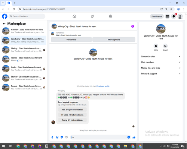The width and height of the screenshot is (187, 149).
Task: Send 'Yes, are you interested?' quick response
Action: (x=72, y=110)
